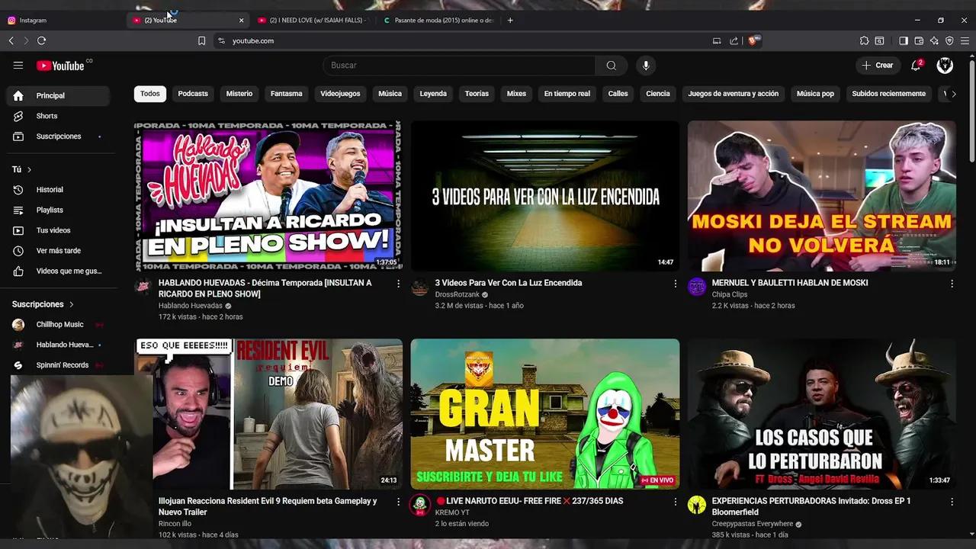Open Principal in the sidebar
976x549 pixels.
pyautogui.click(x=58, y=95)
